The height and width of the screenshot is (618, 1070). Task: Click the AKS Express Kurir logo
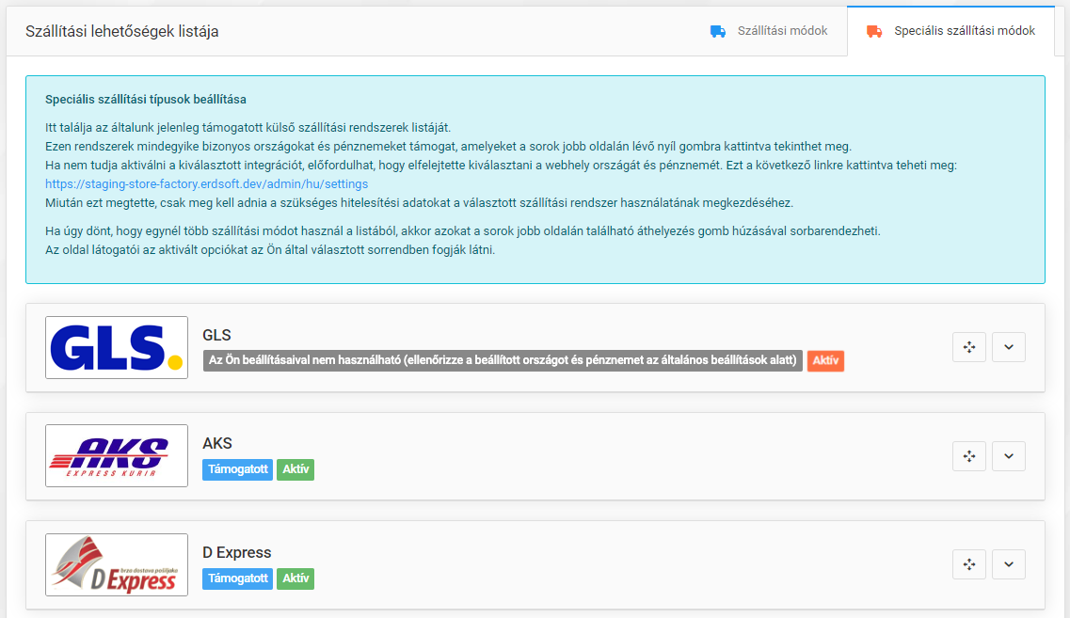coord(117,455)
